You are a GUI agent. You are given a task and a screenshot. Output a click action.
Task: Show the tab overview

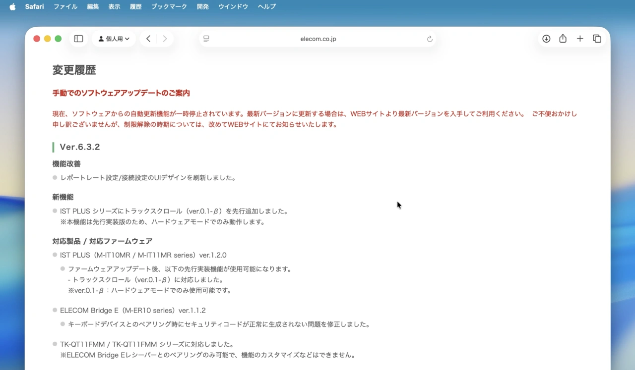[597, 39]
